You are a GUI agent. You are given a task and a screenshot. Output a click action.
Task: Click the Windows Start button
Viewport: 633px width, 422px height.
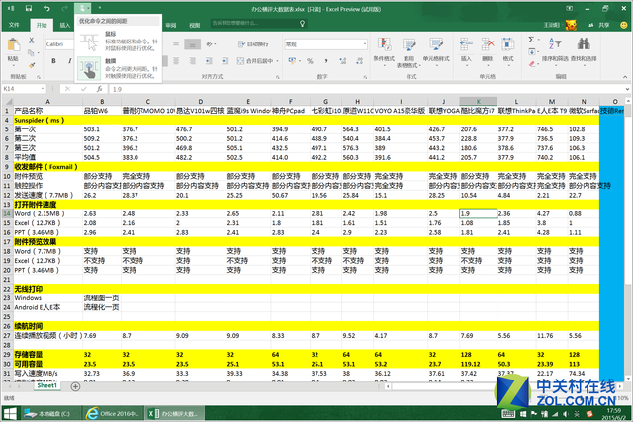tap(10, 413)
